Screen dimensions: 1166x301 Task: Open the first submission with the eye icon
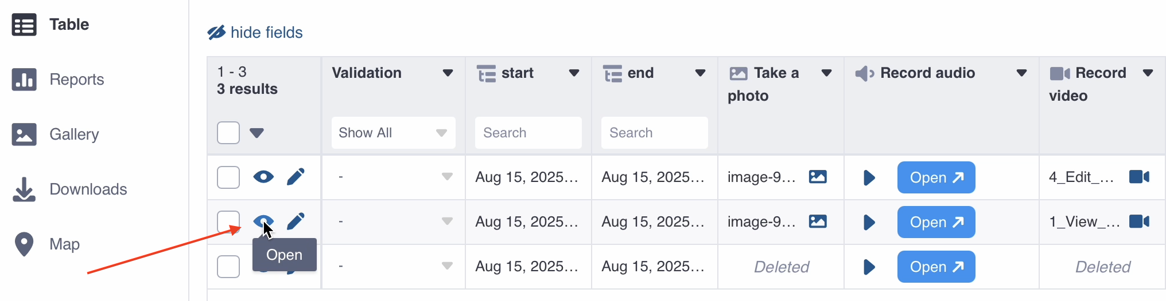click(x=263, y=177)
